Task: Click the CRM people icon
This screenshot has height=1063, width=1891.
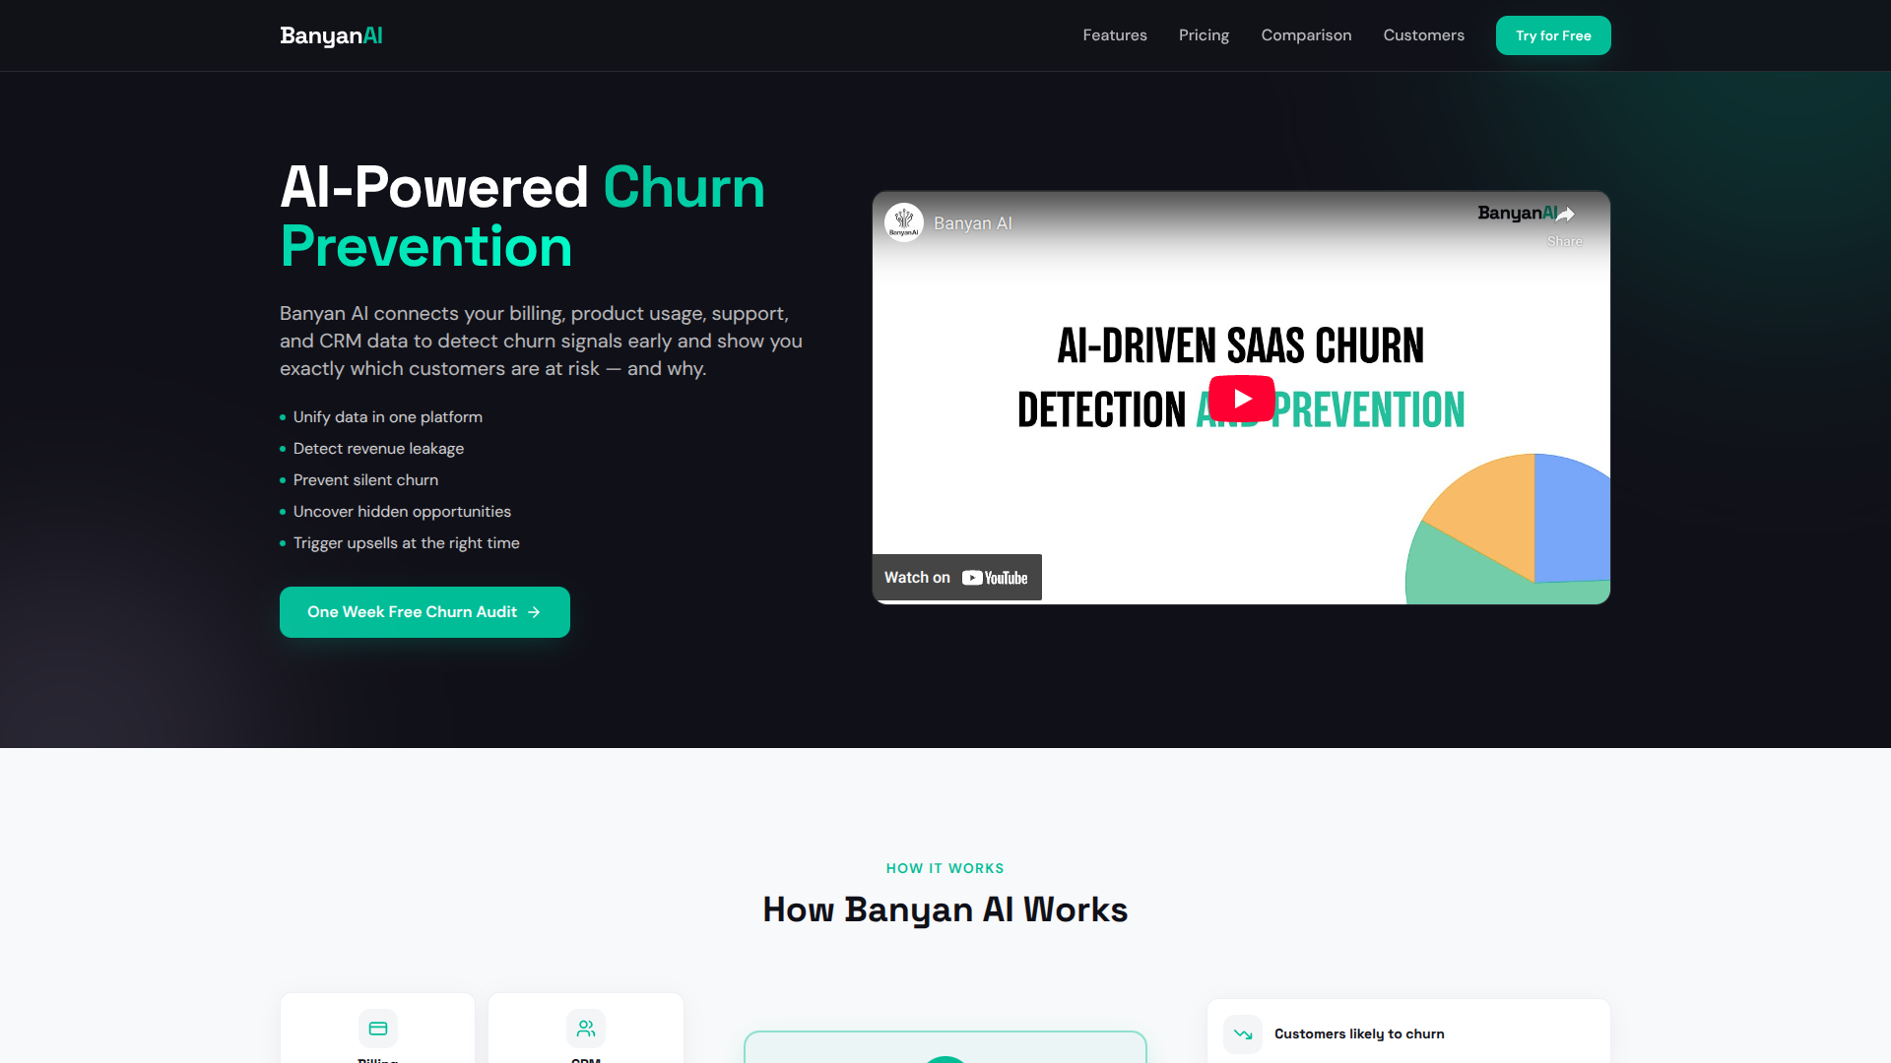Action: pos(586,1029)
